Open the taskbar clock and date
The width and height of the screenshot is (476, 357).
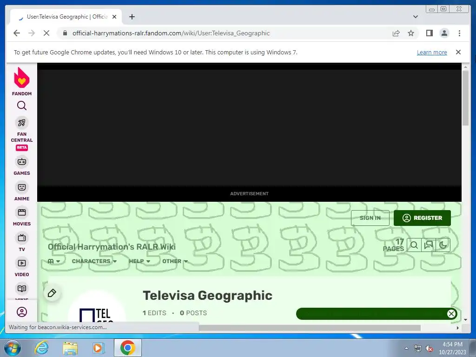pyautogui.click(x=452, y=348)
